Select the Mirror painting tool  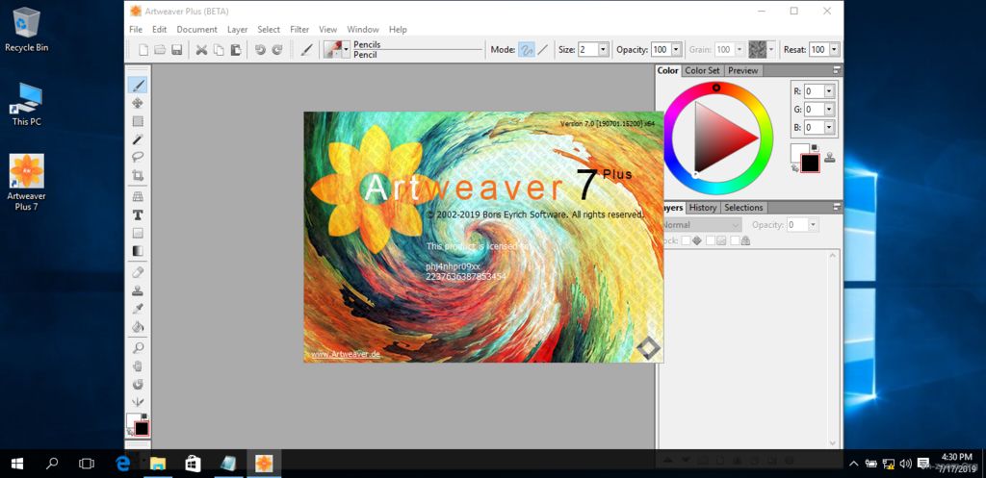pos(138,402)
